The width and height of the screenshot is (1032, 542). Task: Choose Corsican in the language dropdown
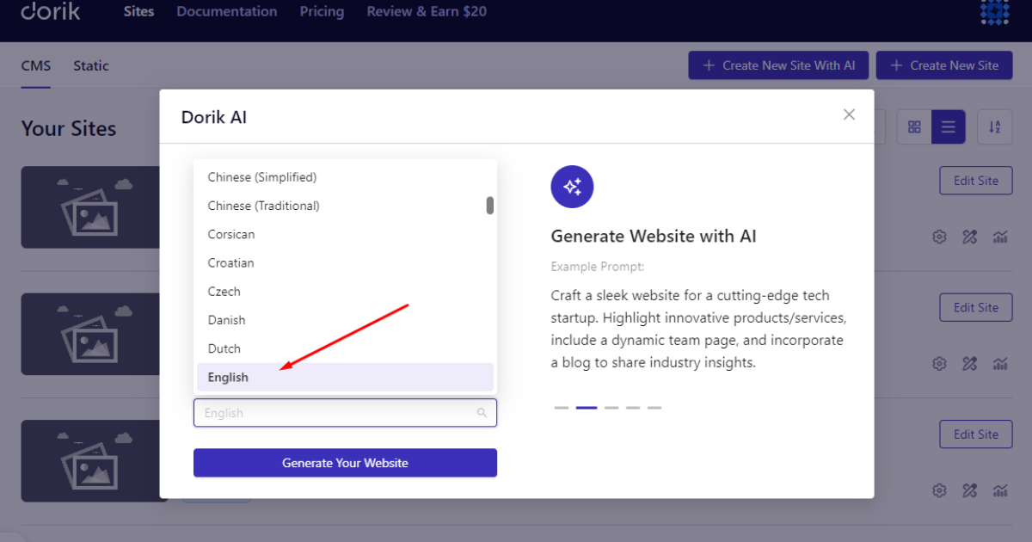(345, 234)
